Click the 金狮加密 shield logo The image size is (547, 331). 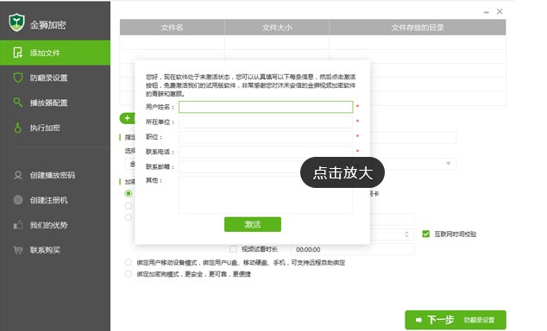[16, 22]
